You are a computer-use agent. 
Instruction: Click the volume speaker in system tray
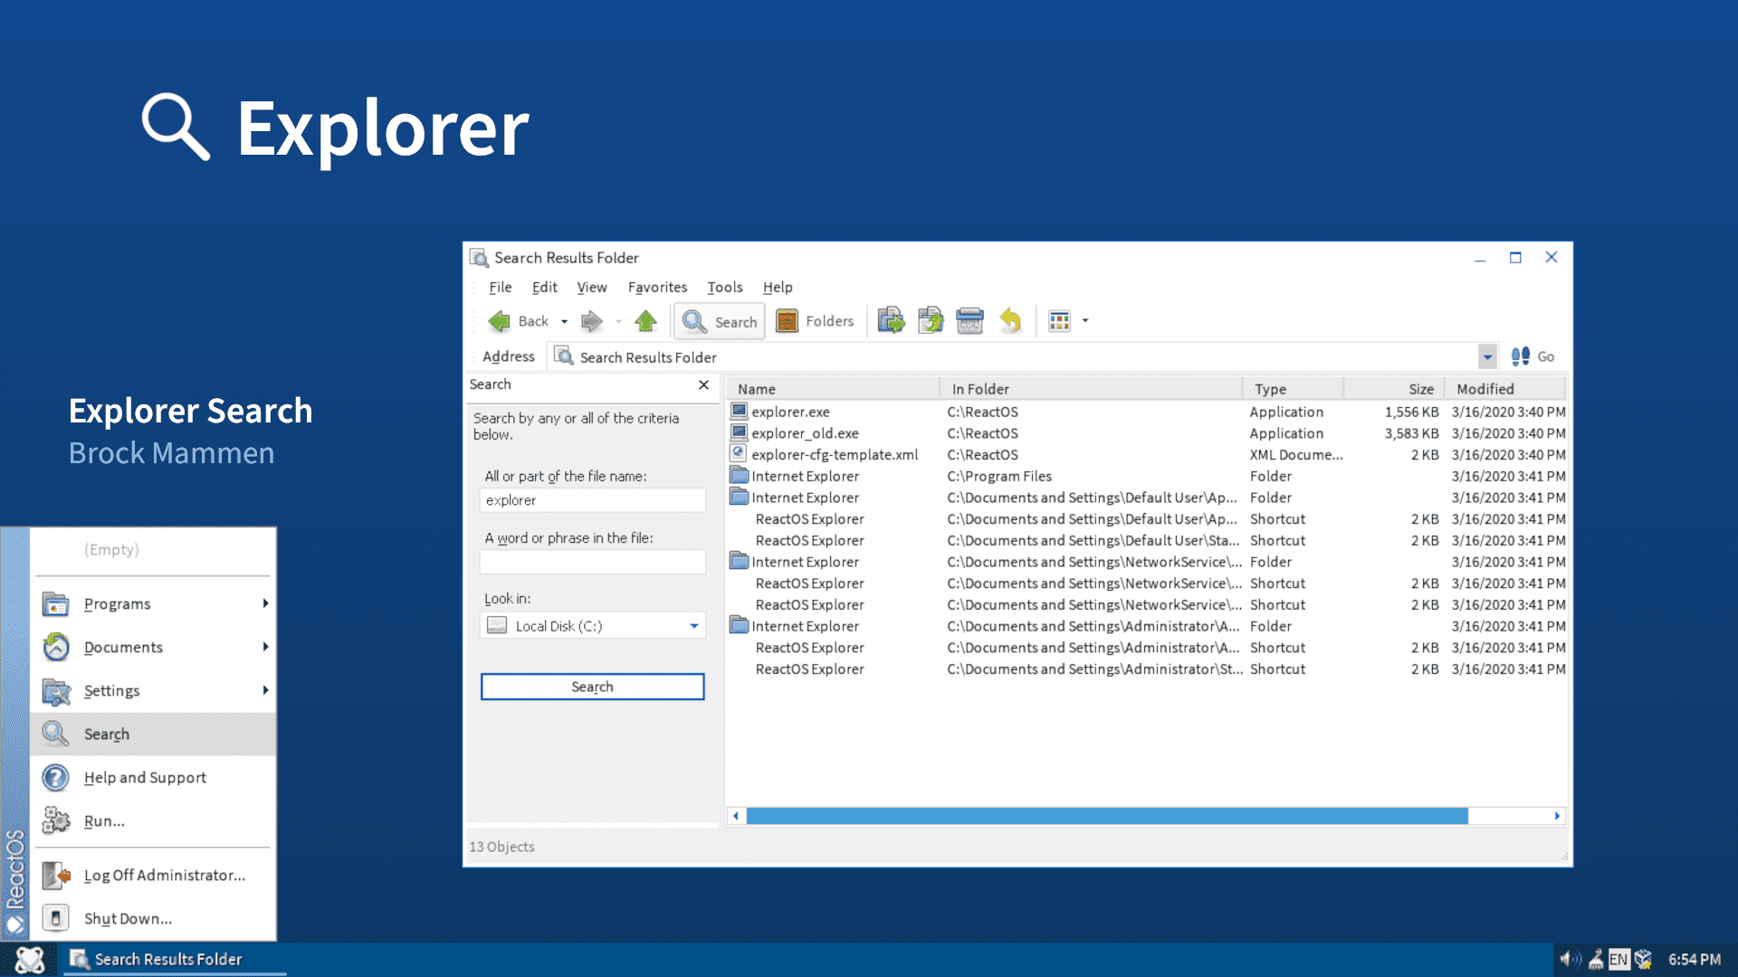(x=1570, y=959)
